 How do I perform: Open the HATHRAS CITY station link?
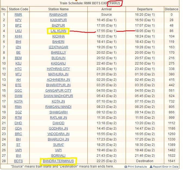58,69
